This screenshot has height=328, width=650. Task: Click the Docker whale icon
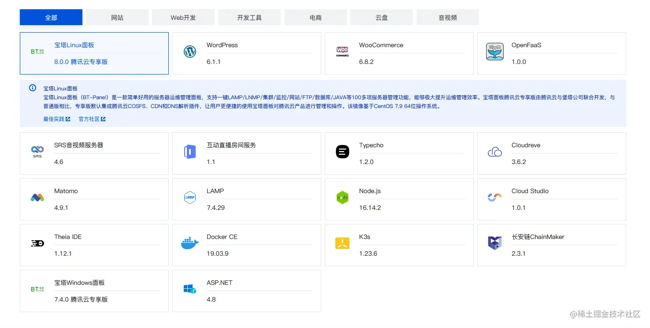(x=189, y=243)
